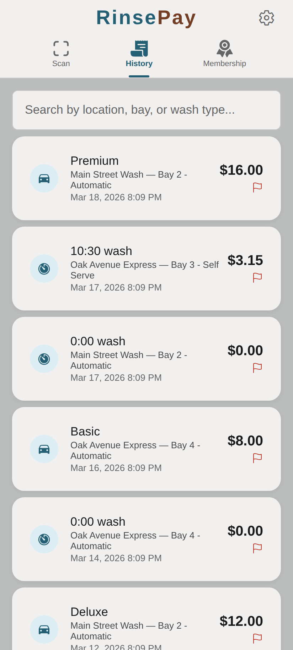The width and height of the screenshot is (293, 650).
Task: Click the timer icon on 10:30 wash
Action: 44,269
